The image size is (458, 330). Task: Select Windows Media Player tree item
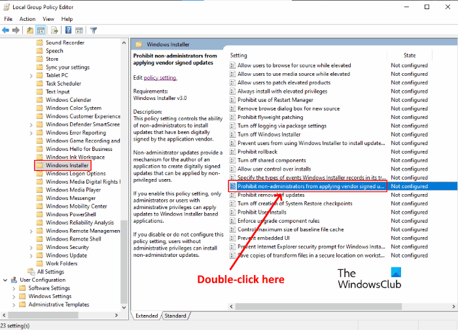point(73,190)
